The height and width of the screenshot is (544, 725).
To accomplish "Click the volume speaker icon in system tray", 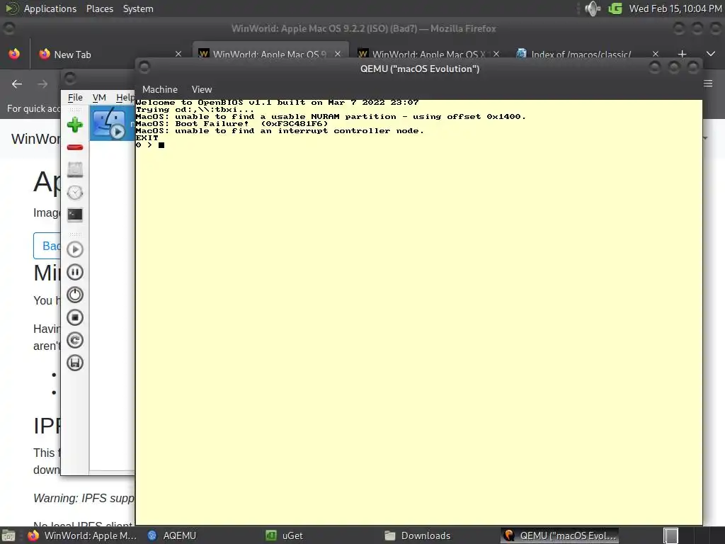I will 593,8.
